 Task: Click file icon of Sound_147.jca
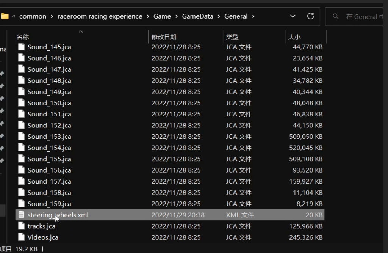(22, 69)
